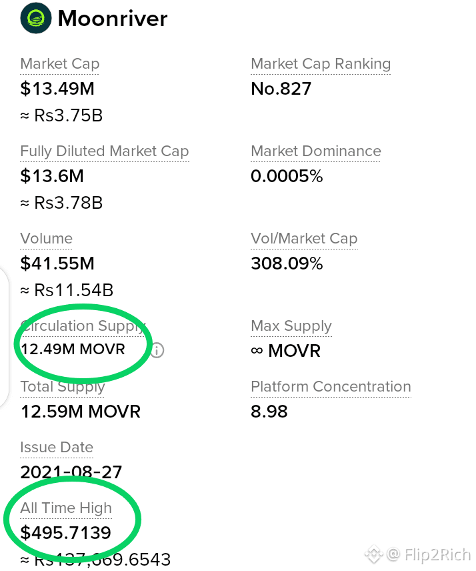Tap the Market Cap label

[60, 64]
